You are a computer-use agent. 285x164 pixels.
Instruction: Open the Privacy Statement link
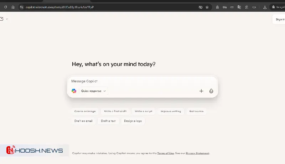click(197, 153)
